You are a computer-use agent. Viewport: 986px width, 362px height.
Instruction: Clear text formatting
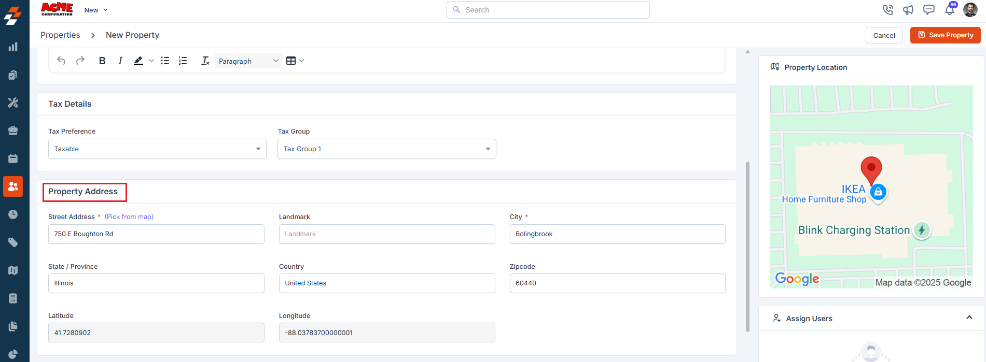(x=205, y=61)
